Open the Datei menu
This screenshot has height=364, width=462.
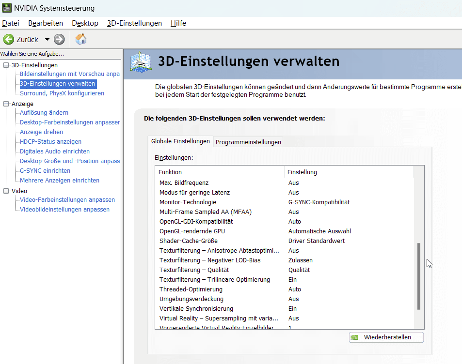pos(11,23)
